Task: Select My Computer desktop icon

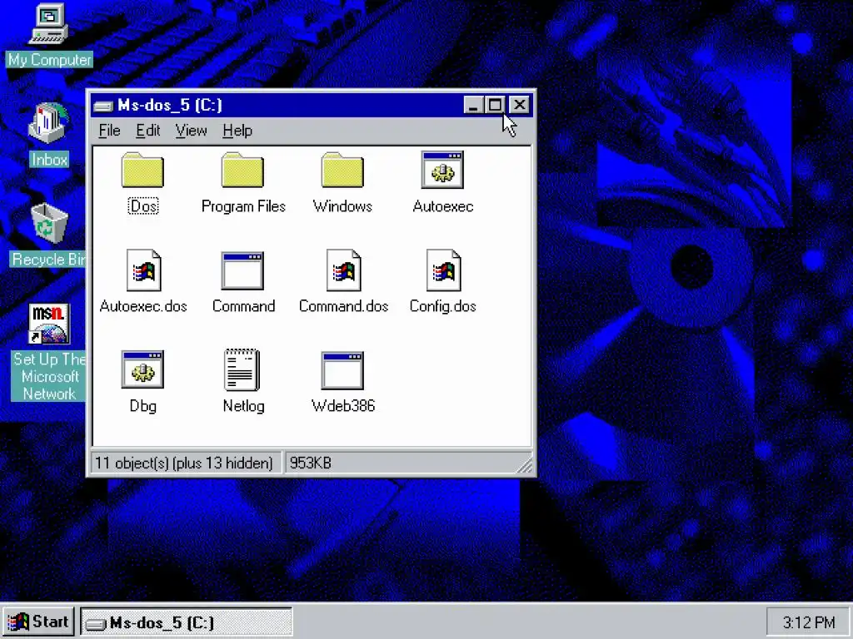Action: coord(49,24)
